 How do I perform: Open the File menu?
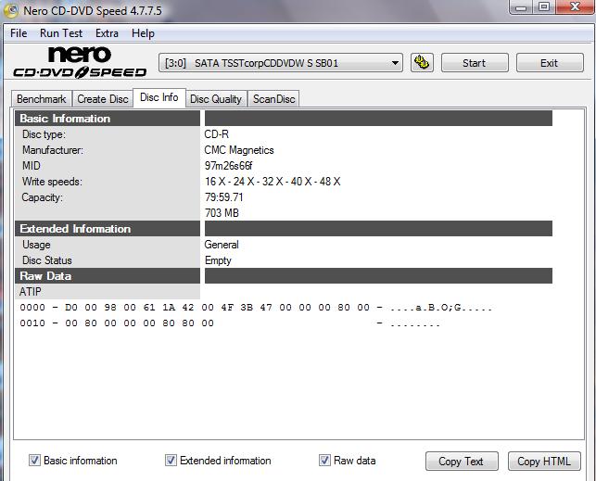19,33
